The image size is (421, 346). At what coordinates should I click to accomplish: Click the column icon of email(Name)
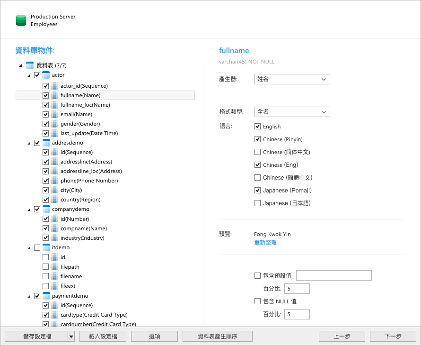pyautogui.click(x=54, y=114)
